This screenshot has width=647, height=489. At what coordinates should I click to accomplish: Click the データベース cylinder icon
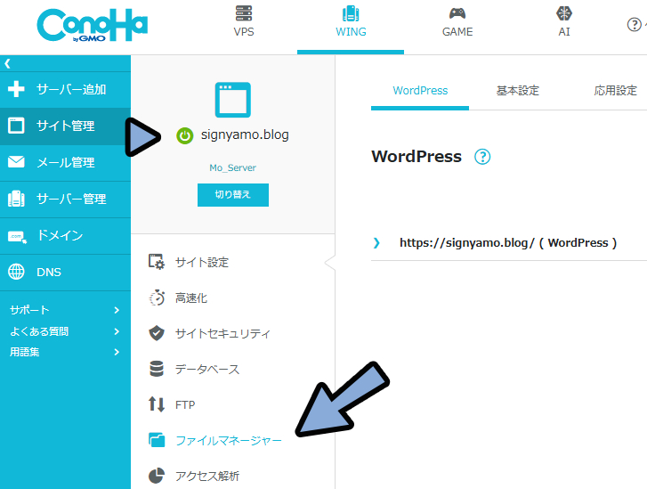(x=157, y=369)
